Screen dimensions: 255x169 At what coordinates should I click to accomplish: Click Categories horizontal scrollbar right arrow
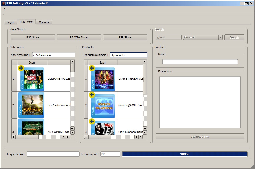68,137
